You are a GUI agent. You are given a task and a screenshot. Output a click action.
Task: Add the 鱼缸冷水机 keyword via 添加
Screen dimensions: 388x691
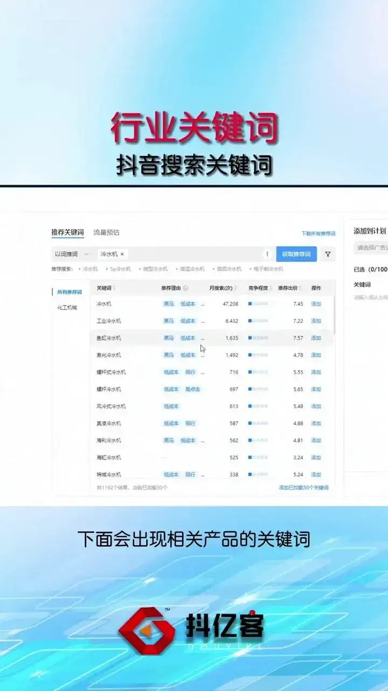coord(316,338)
